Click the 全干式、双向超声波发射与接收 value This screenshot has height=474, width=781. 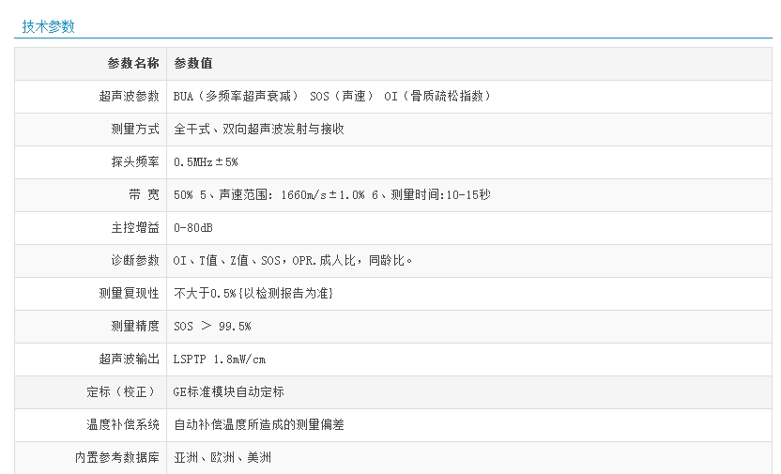pos(259,129)
